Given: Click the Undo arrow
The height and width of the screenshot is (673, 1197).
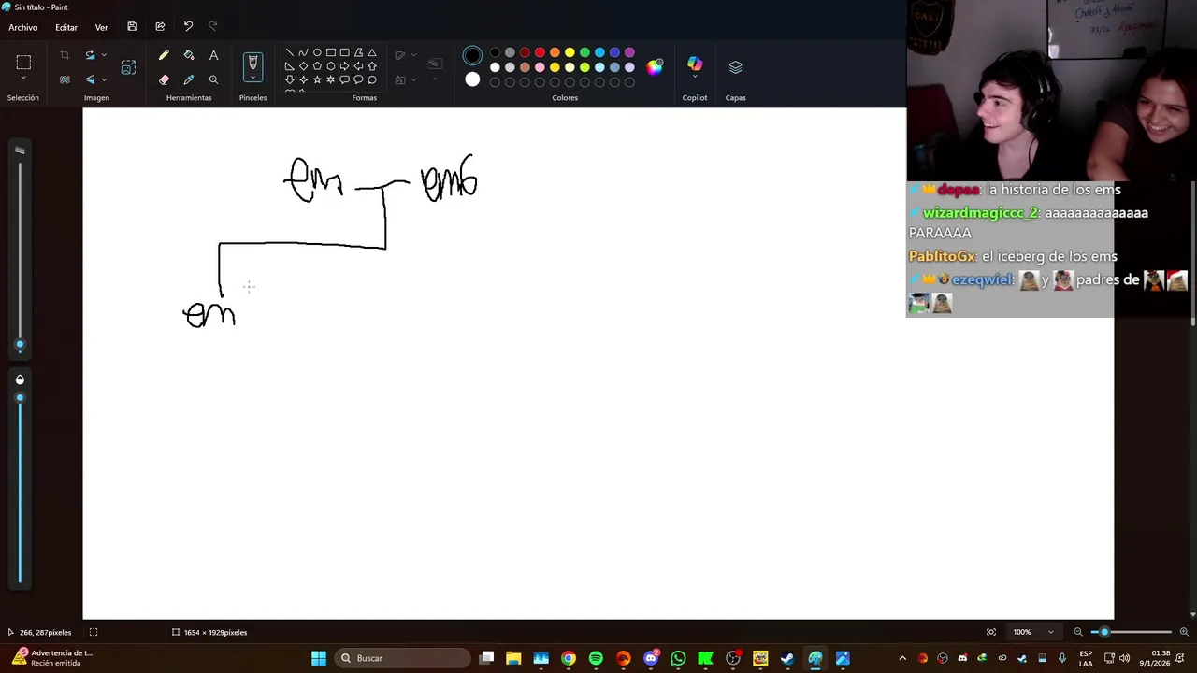Looking at the screenshot, I should pyautogui.click(x=188, y=27).
